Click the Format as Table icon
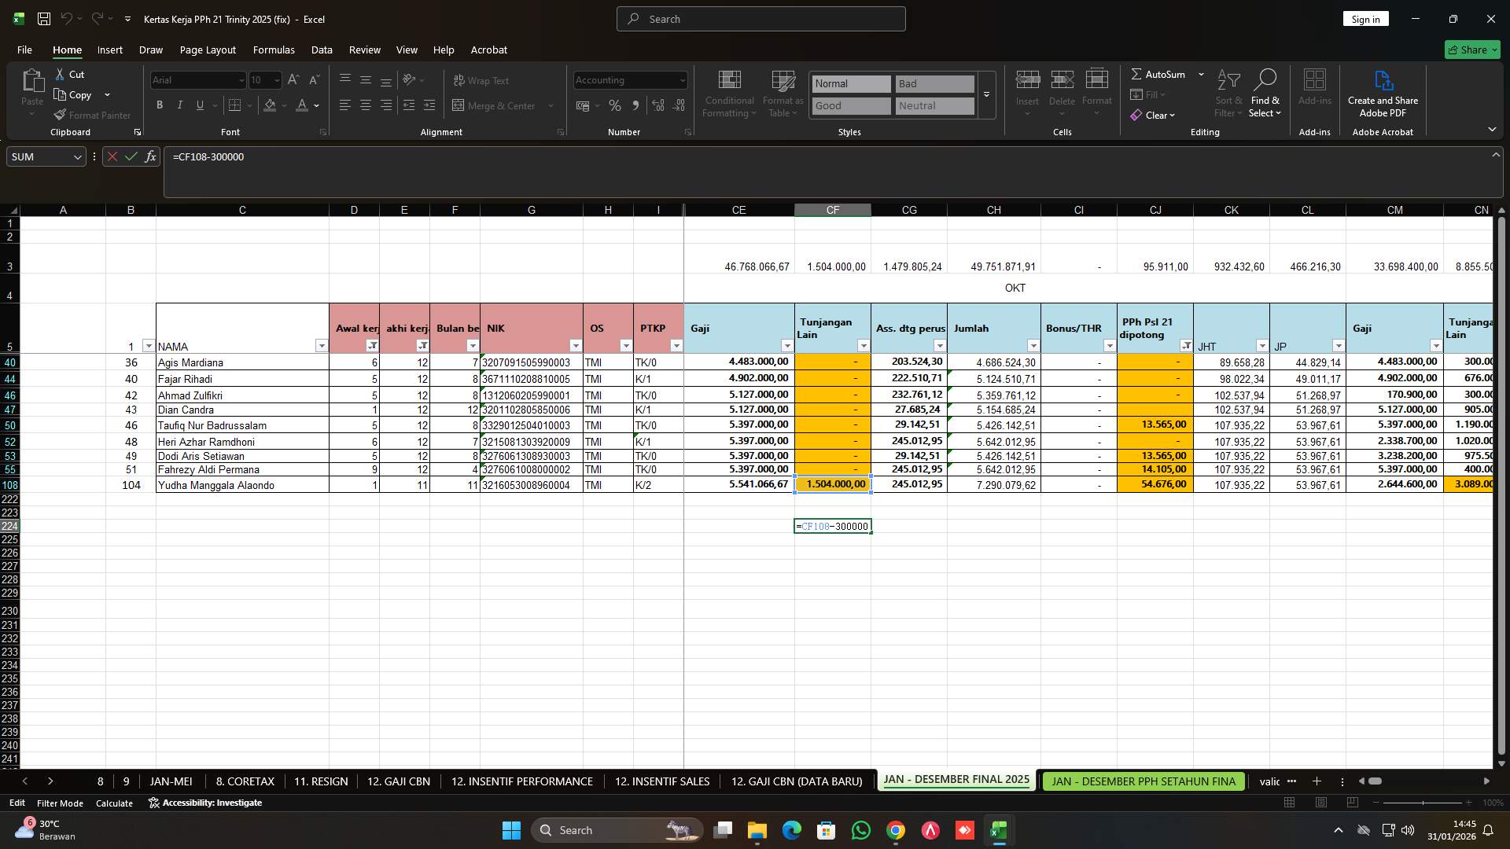1510x849 pixels. [782, 93]
